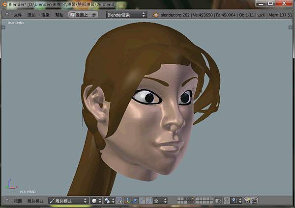Select the rotate manipulator arc icon
This screenshot has width=295, height=208.
coord(142,201)
